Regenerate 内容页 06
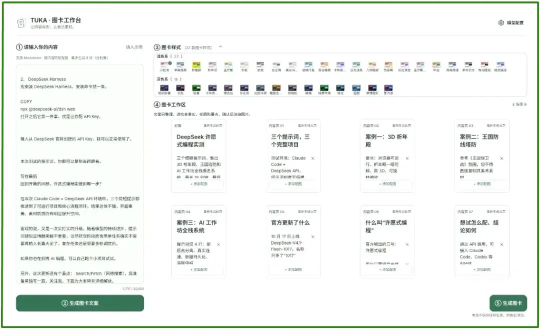Image resolution: width=540 pixels, height=329 pixels. (401, 211)
